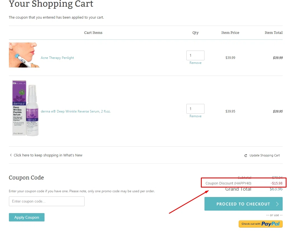This screenshot has width=291, height=237.
Task: Focus the Enter coupon code field
Action: (x=46, y=201)
